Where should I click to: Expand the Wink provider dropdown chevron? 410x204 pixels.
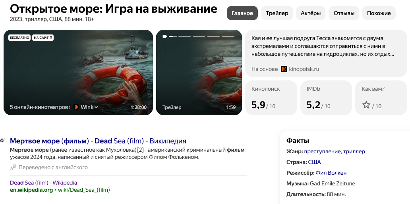(x=96, y=107)
